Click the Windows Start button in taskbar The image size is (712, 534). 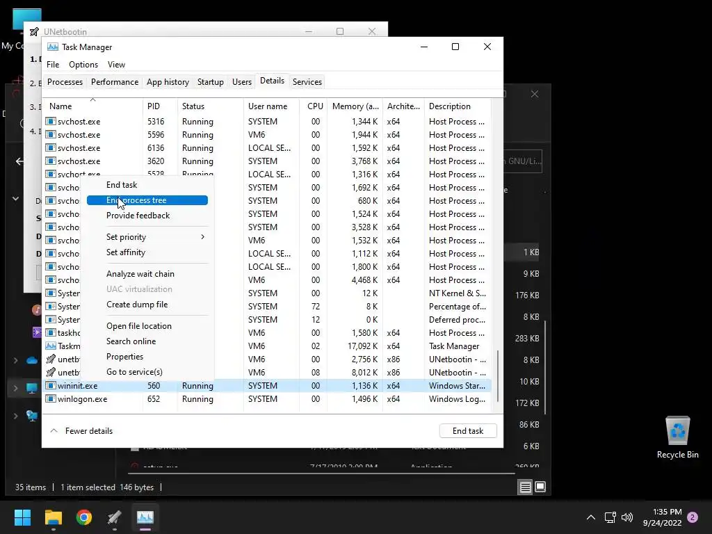coord(22,517)
